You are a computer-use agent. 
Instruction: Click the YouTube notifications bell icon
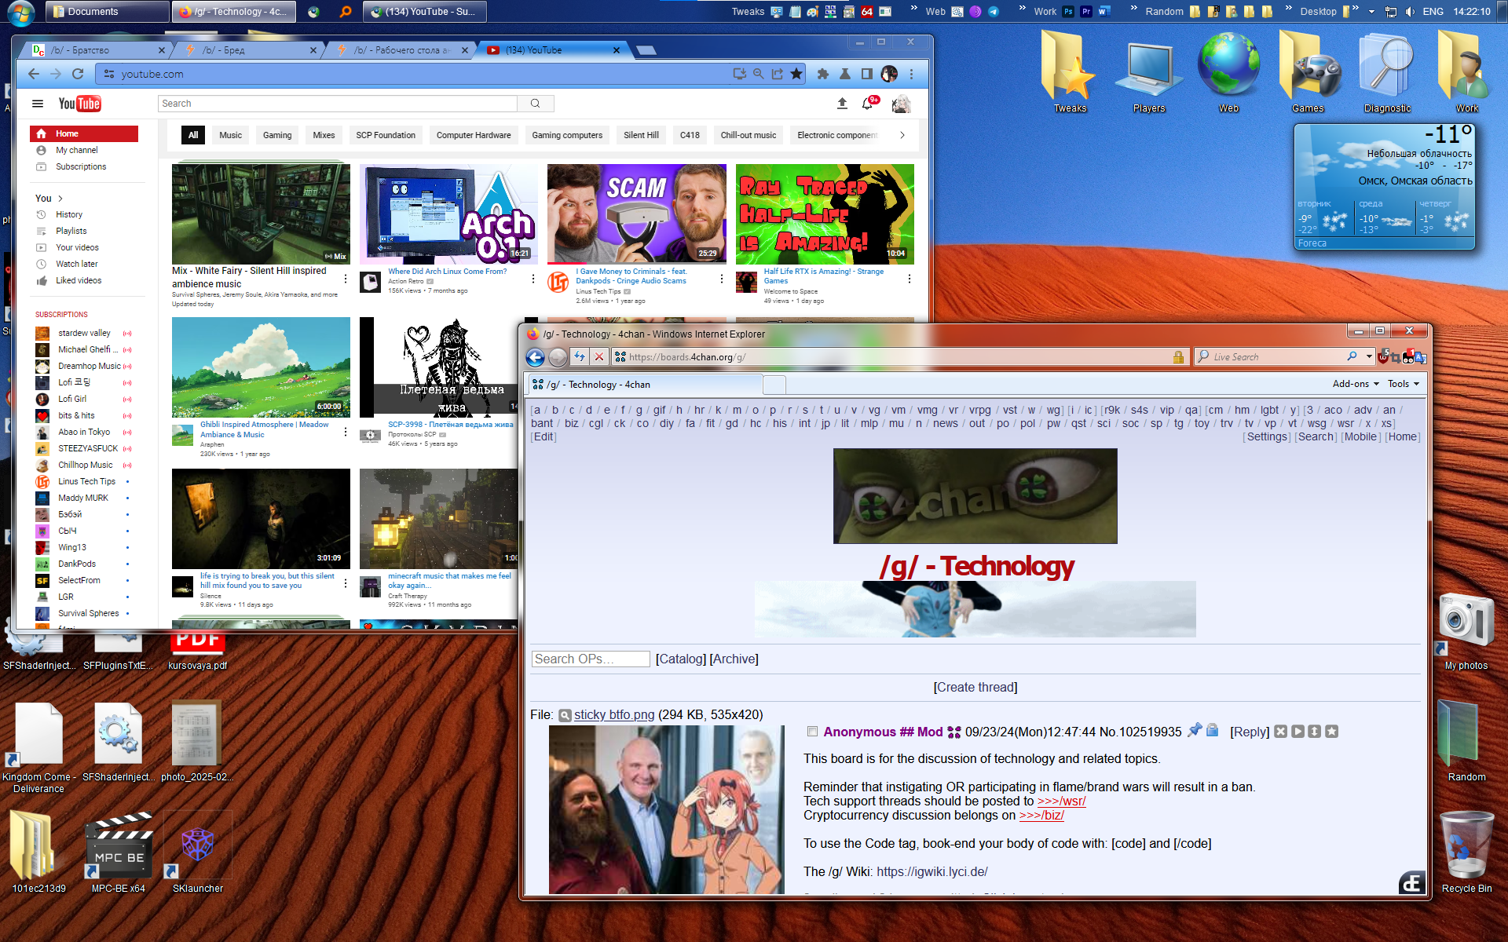pyautogui.click(x=868, y=104)
